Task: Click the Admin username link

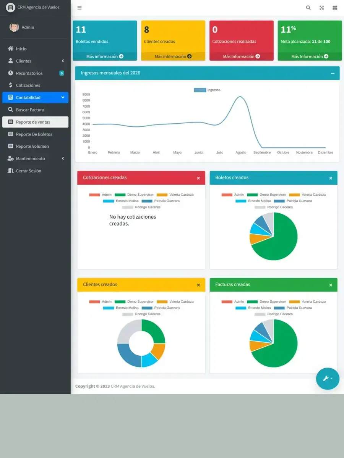Action: [28, 27]
